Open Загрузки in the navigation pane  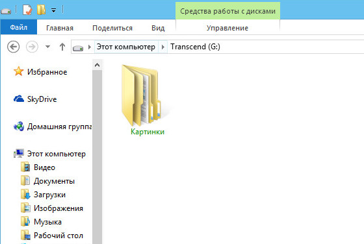pos(49,195)
